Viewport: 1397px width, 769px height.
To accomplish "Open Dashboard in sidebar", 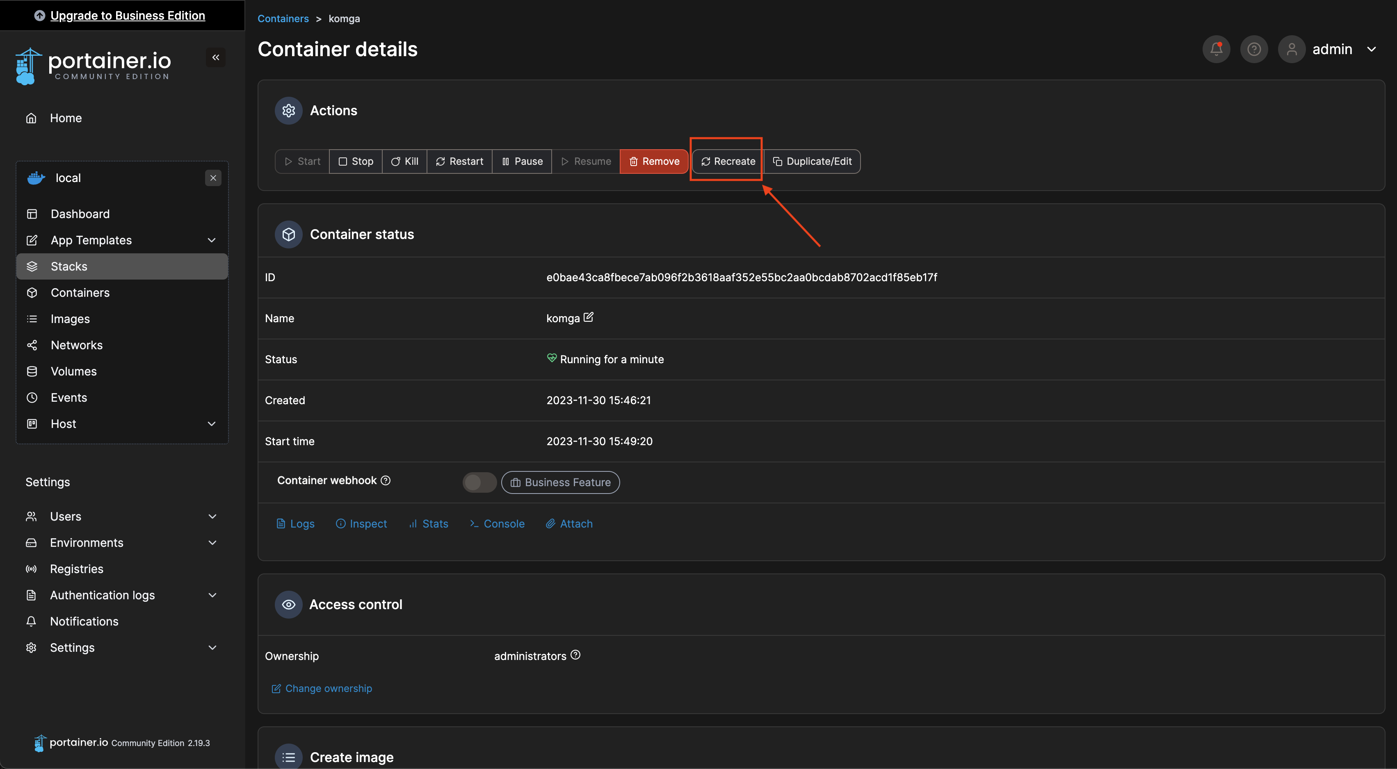I will 122,214.
